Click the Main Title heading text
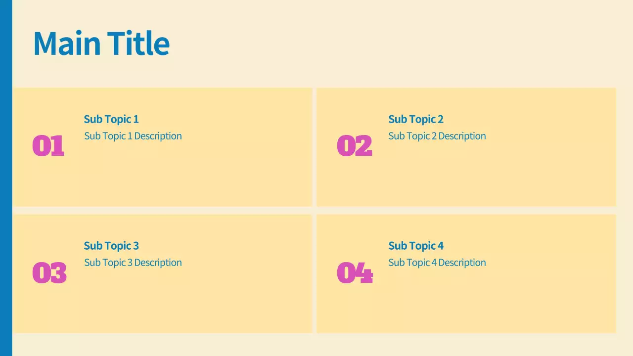Image resolution: width=633 pixels, height=356 pixels. tap(101, 44)
